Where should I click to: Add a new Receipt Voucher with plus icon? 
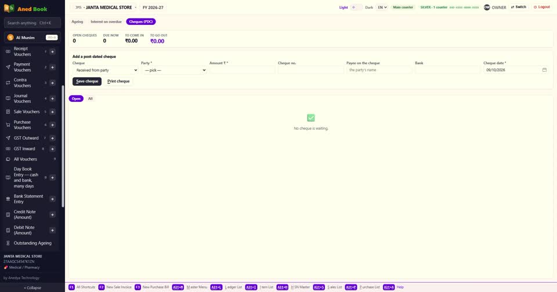point(52,52)
